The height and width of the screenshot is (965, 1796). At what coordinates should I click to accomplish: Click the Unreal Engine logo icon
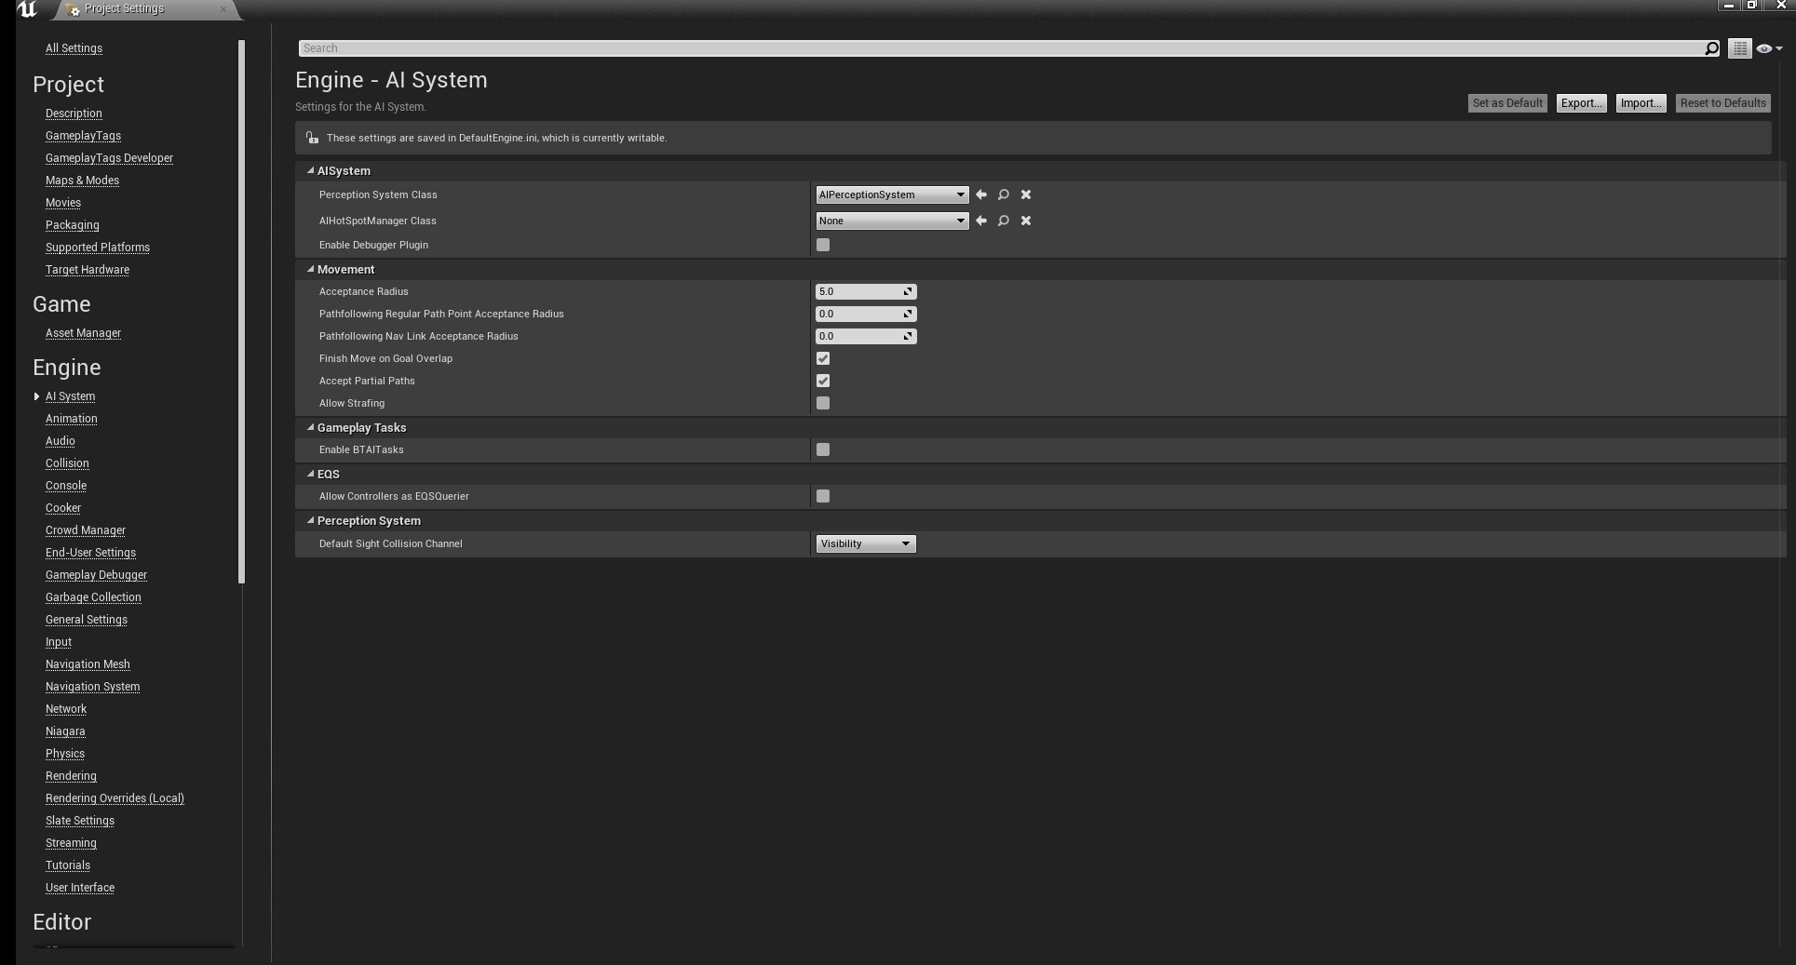point(27,9)
